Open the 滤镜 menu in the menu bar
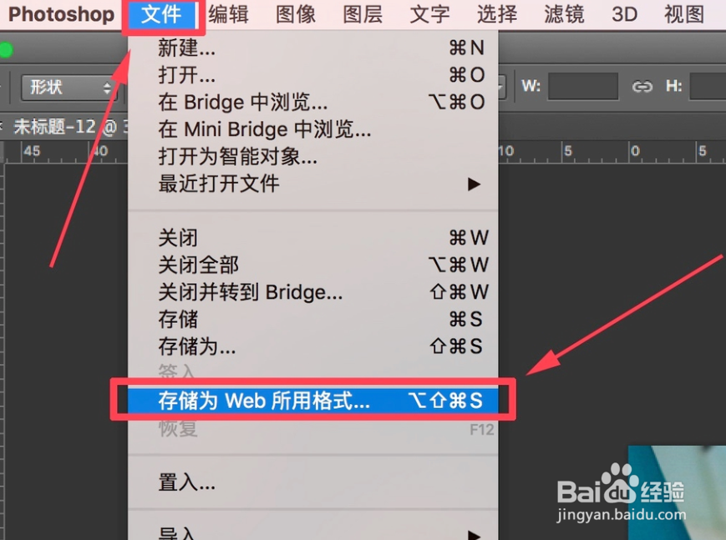 pos(564,14)
